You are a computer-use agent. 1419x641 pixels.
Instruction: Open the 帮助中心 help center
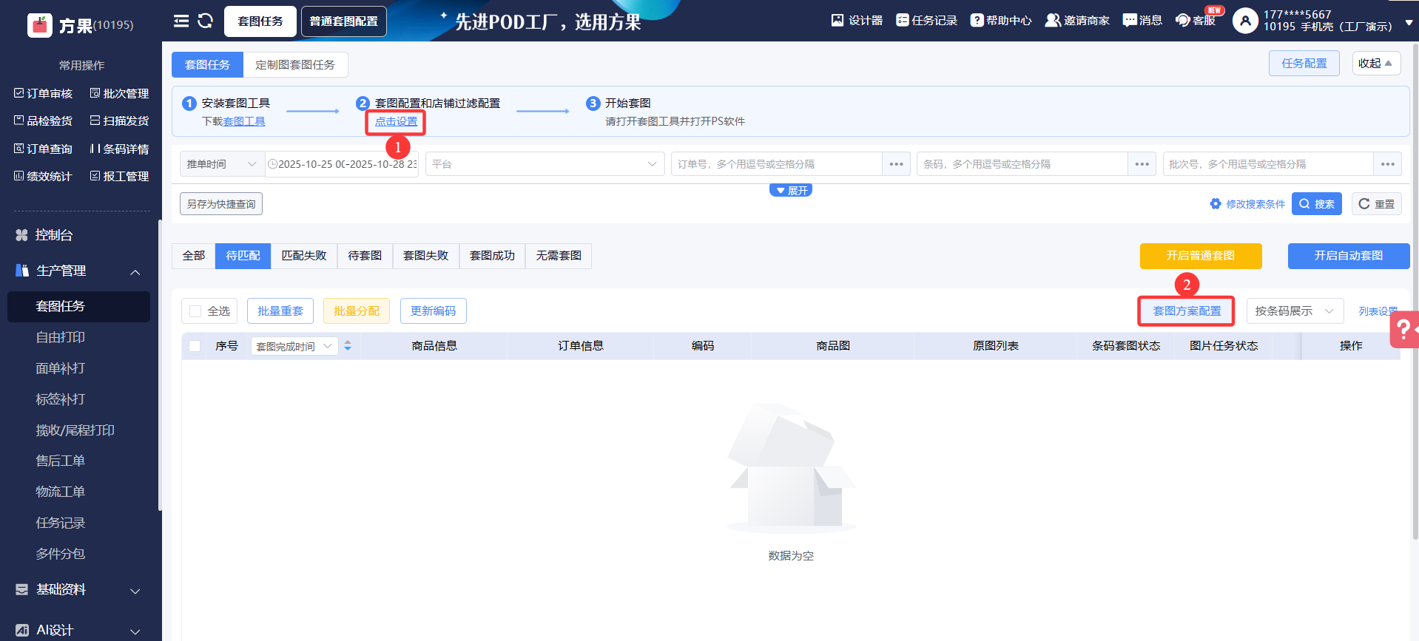click(1000, 21)
